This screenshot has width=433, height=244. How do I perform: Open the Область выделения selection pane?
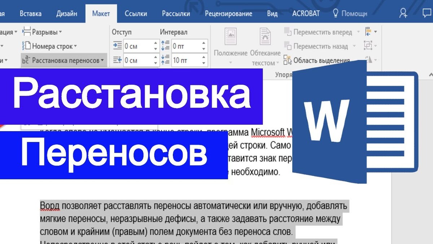point(317,60)
